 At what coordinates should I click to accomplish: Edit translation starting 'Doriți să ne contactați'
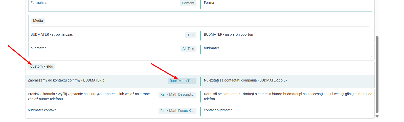point(288,96)
